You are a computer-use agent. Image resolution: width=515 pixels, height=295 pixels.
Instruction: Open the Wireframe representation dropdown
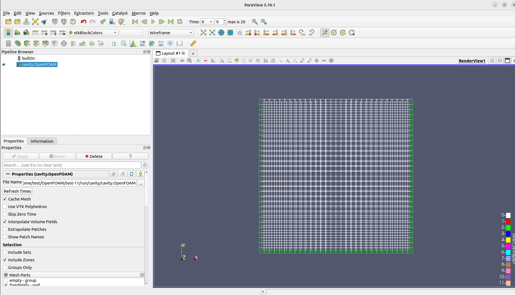171,33
